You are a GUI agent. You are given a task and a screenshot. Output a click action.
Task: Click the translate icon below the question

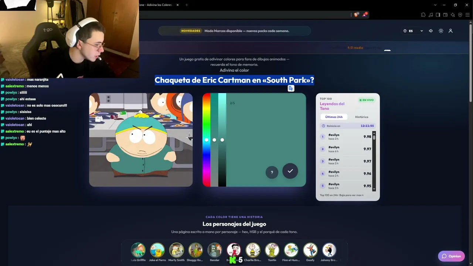click(x=291, y=88)
